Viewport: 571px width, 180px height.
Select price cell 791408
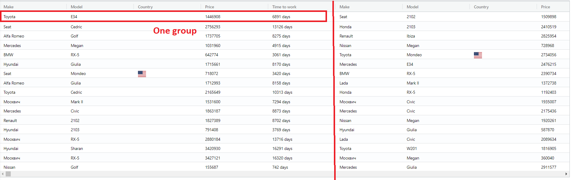[211, 130]
